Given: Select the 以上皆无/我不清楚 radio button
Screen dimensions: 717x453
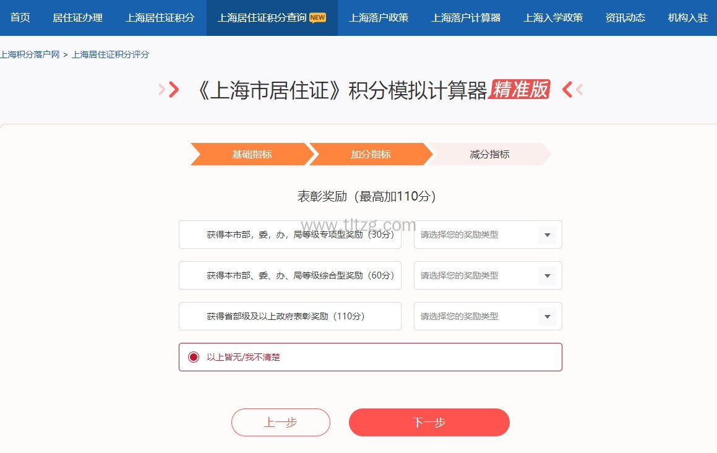Looking at the screenshot, I should point(194,357).
